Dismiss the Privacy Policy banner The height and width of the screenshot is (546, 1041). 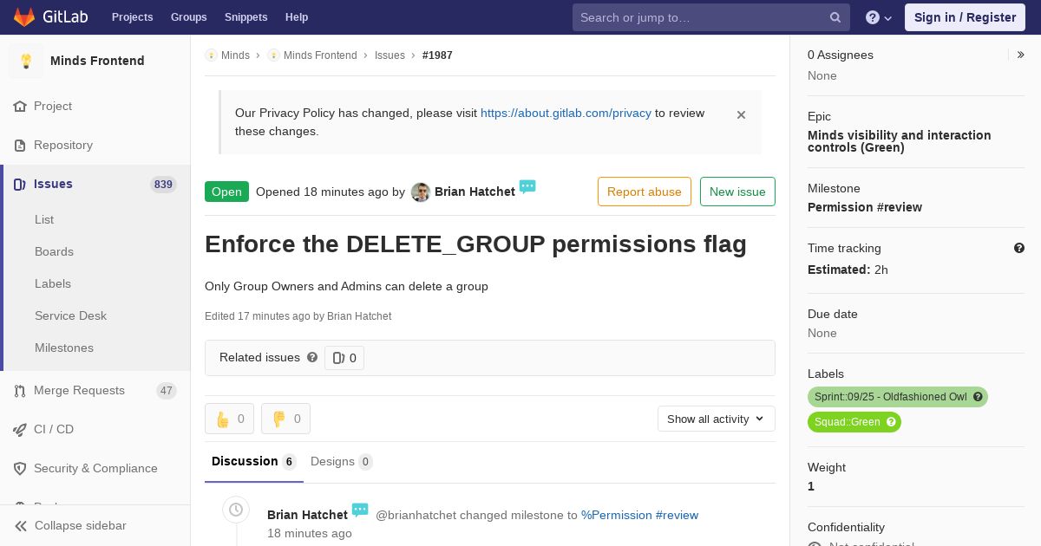[x=741, y=114]
